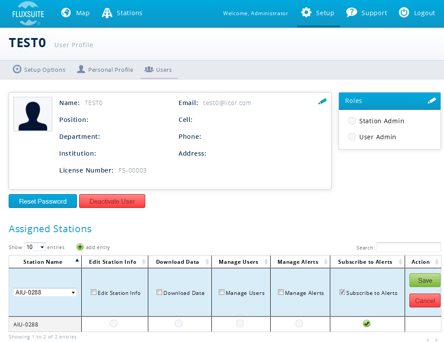Screen dimensions: 444x342
Task: Click the Showing 1 to 2 entries text
Action: click(42, 337)
